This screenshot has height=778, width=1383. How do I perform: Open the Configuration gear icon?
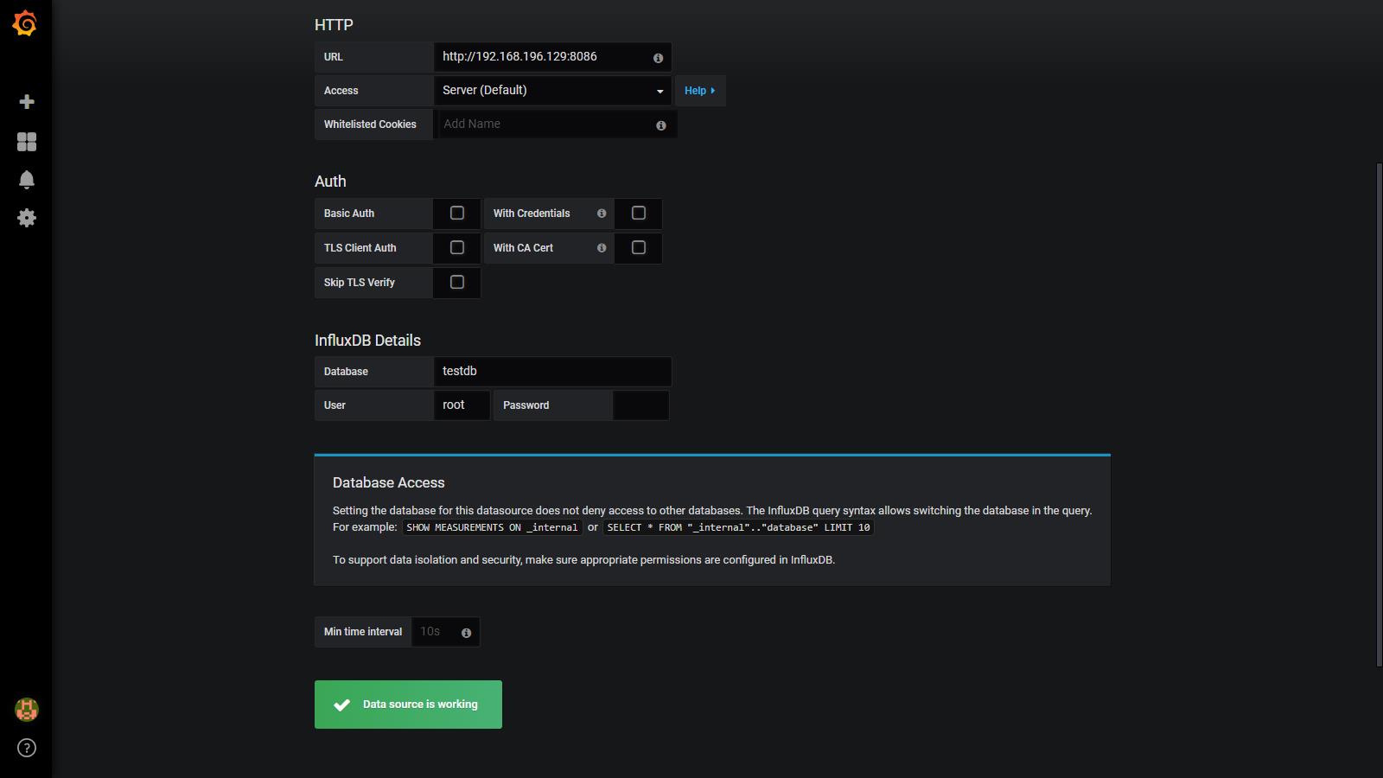[x=27, y=218]
